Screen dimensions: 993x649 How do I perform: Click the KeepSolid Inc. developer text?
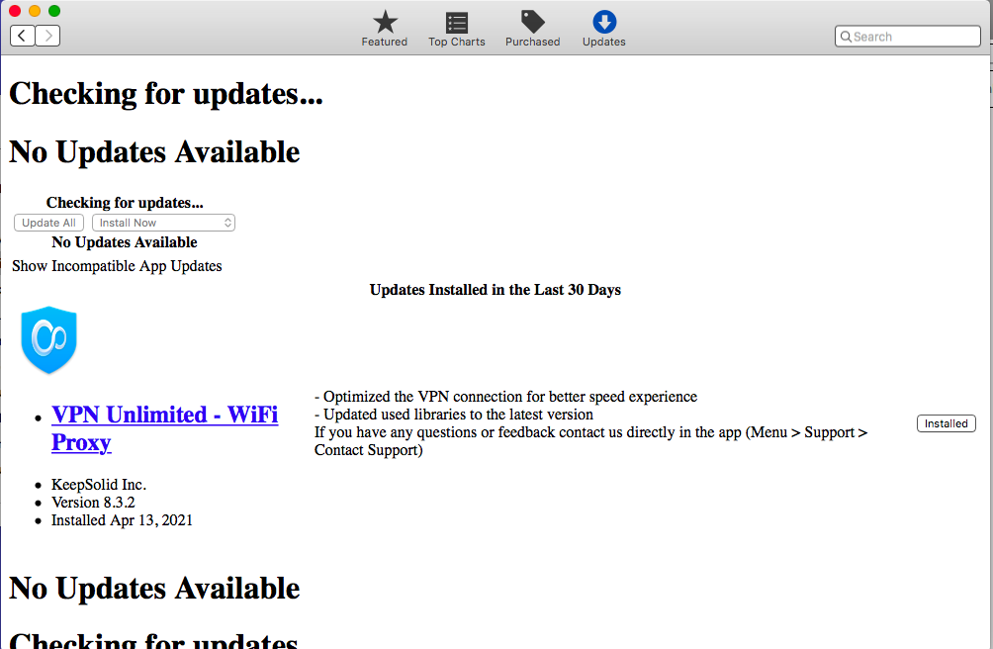pos(99,485)
